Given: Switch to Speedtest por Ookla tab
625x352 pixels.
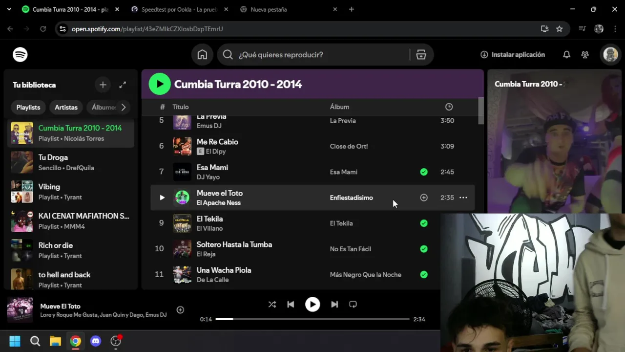Looking at the screenshot, I should point(180,9).
